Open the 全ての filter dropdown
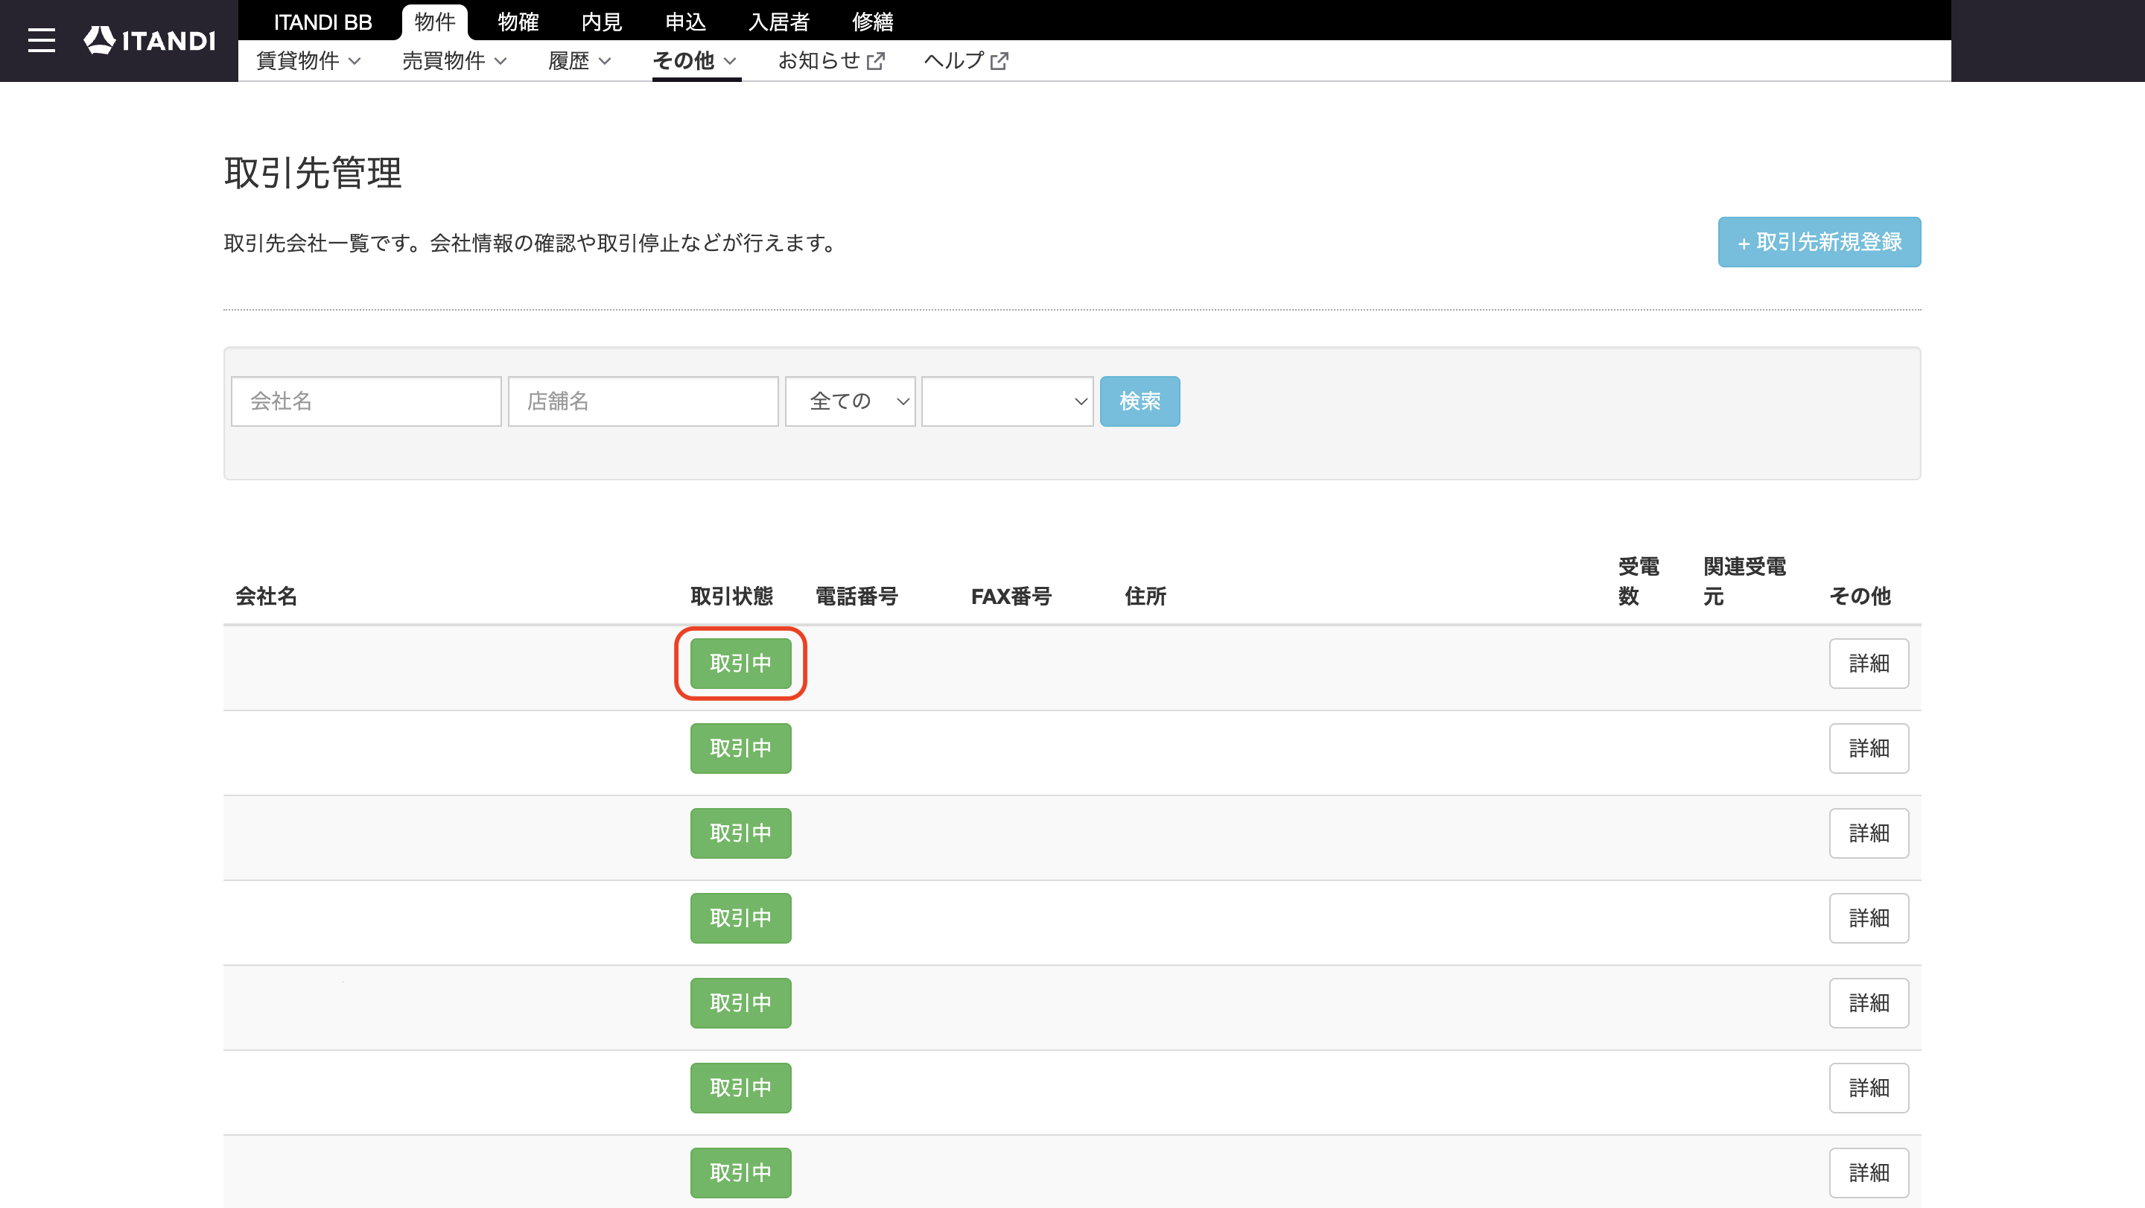 850,401
